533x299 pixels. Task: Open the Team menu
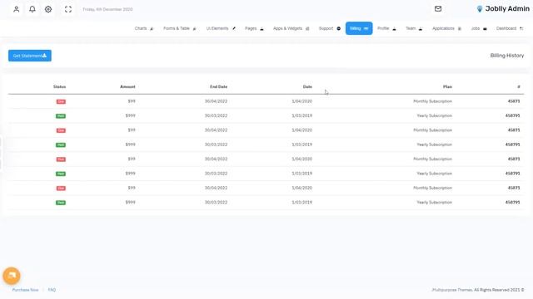[x=414, y=28]
